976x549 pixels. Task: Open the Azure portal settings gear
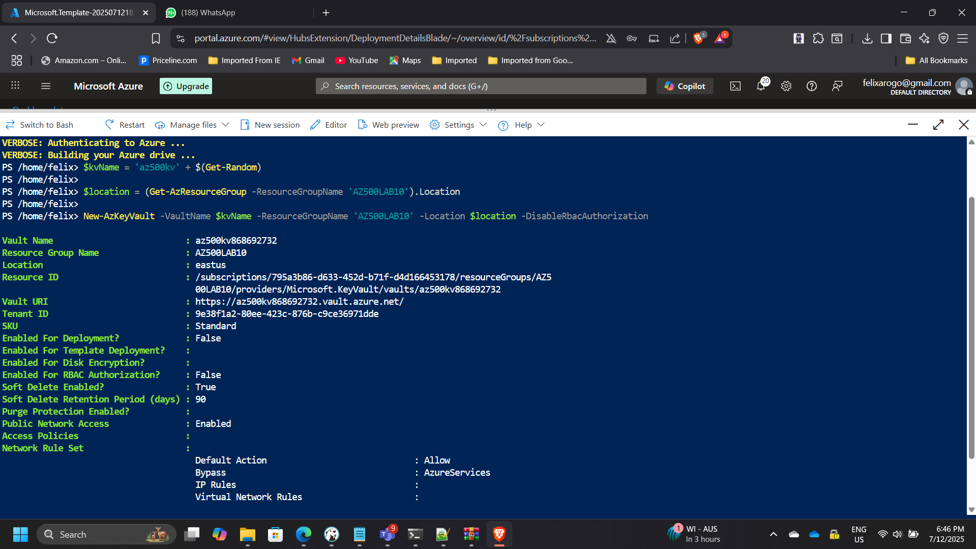pyautogui.click(x=786, y=86)
